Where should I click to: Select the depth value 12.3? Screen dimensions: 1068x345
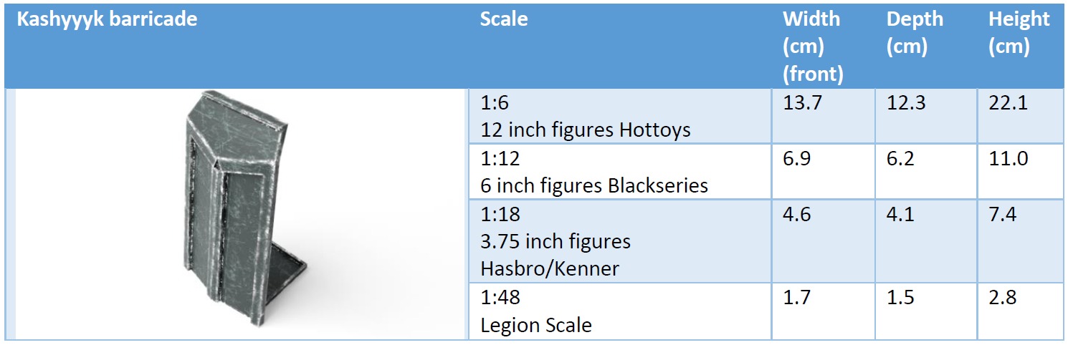coord(906,104)
